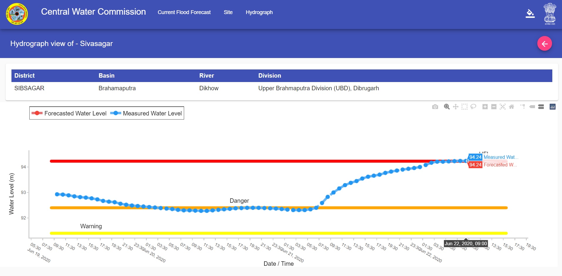The height and width of the screenshot is (276, 562).
Task: Zoom in using the plus icon
Action: point(485,107)
